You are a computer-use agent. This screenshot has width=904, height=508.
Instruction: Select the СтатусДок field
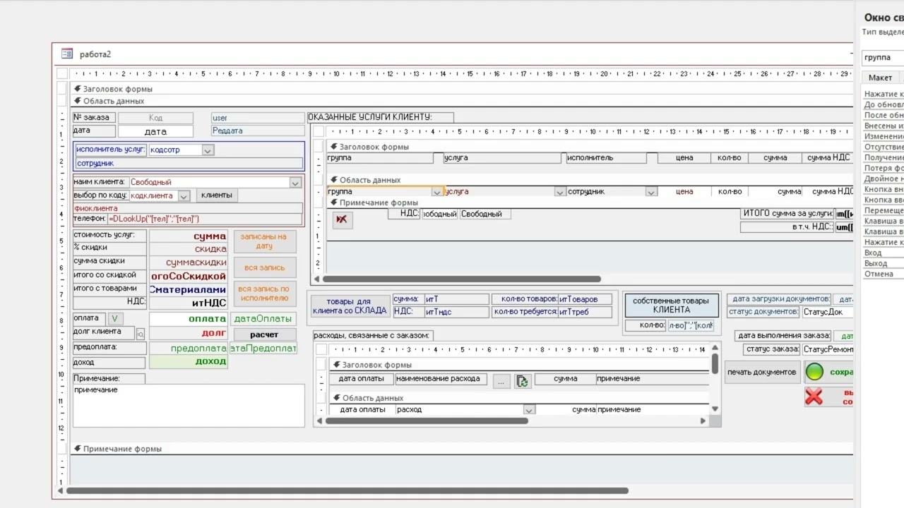[826, 312]
